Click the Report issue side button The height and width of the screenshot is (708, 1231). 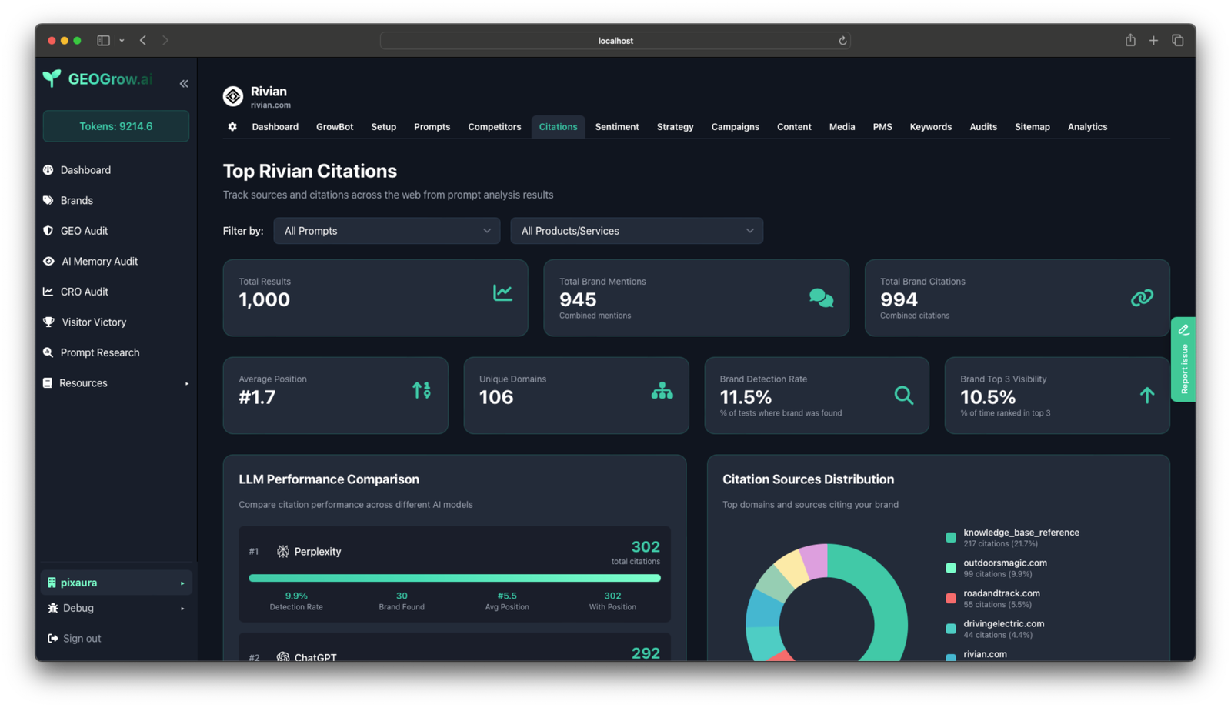click(1183, 359)
